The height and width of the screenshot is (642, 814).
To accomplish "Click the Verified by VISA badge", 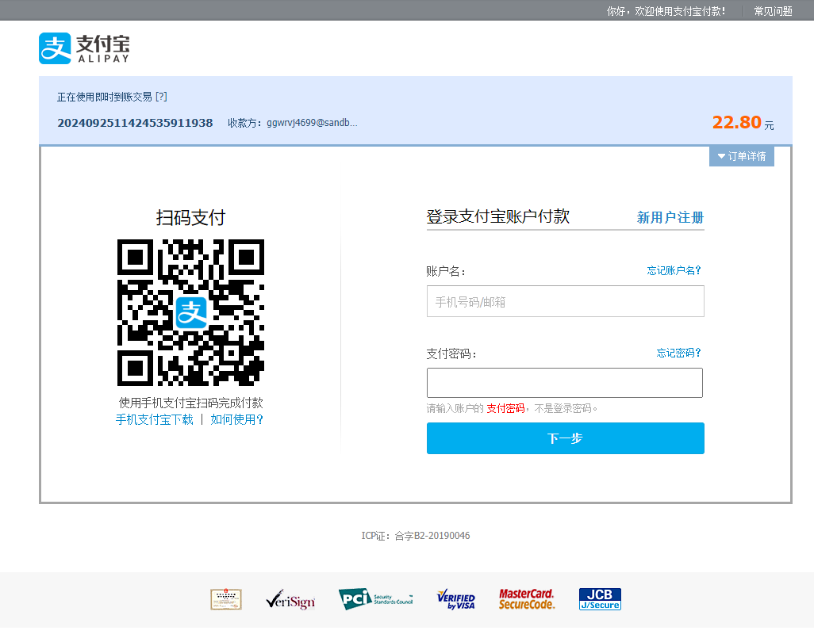I will click(x=456, y=599).
